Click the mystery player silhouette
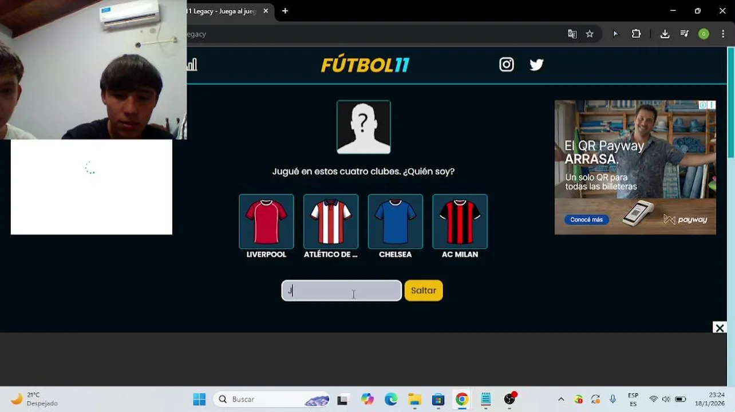Image resolution: width=735 pixels, height=412 pixels. [363, 127]
